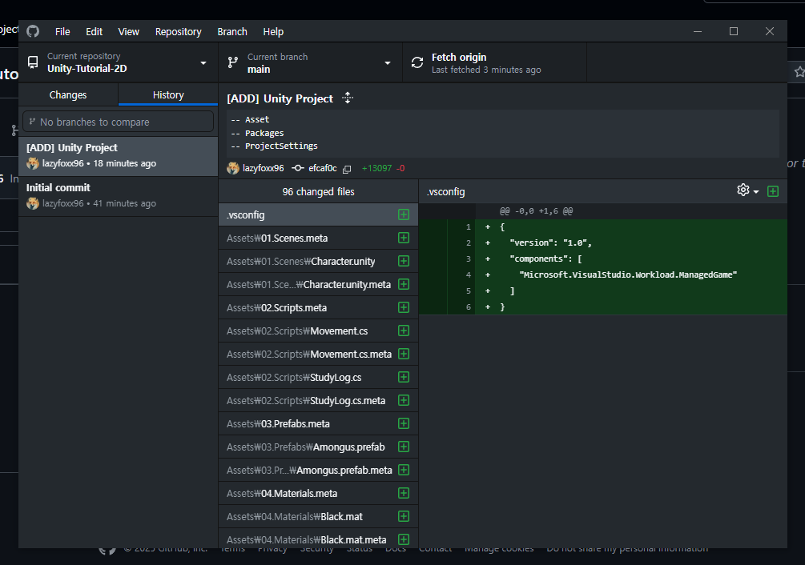Switch to the Changes tab

click(68, 95)
